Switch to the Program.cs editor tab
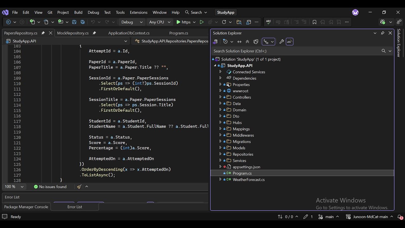405x228 pixels. [179, 33]
